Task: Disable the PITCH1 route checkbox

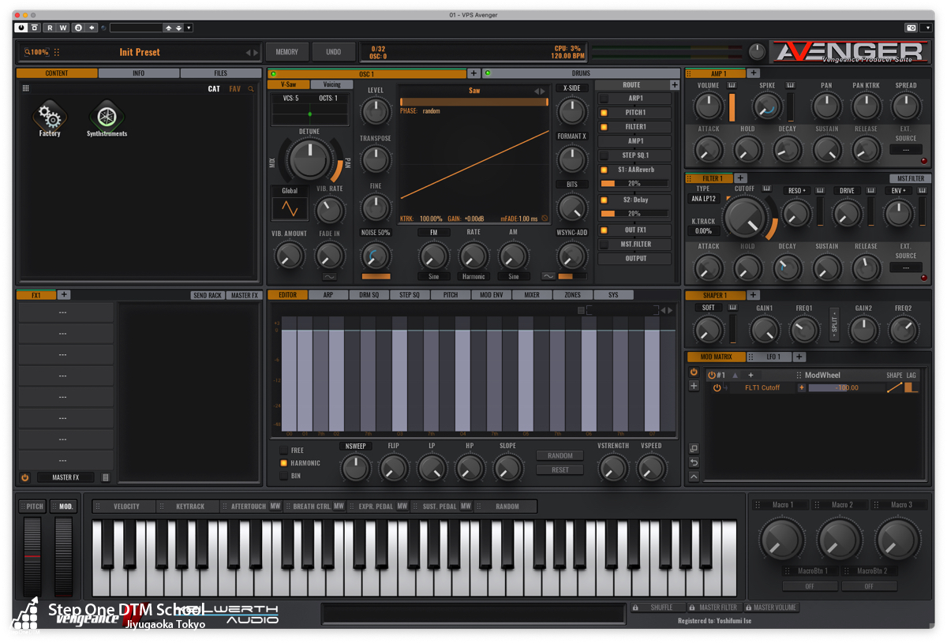Action: tap(604, 113)
